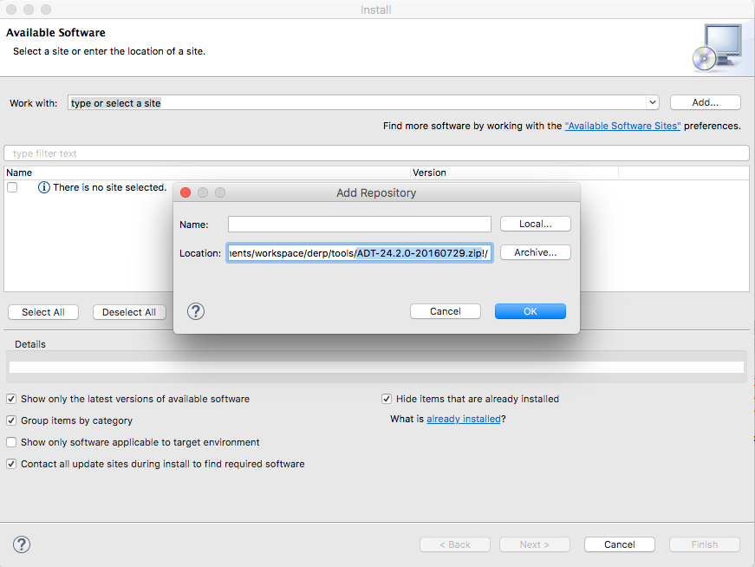The width and height of the screenshot is (755, 567).
Task: Click the type filter text box
Action: point(376,153)
